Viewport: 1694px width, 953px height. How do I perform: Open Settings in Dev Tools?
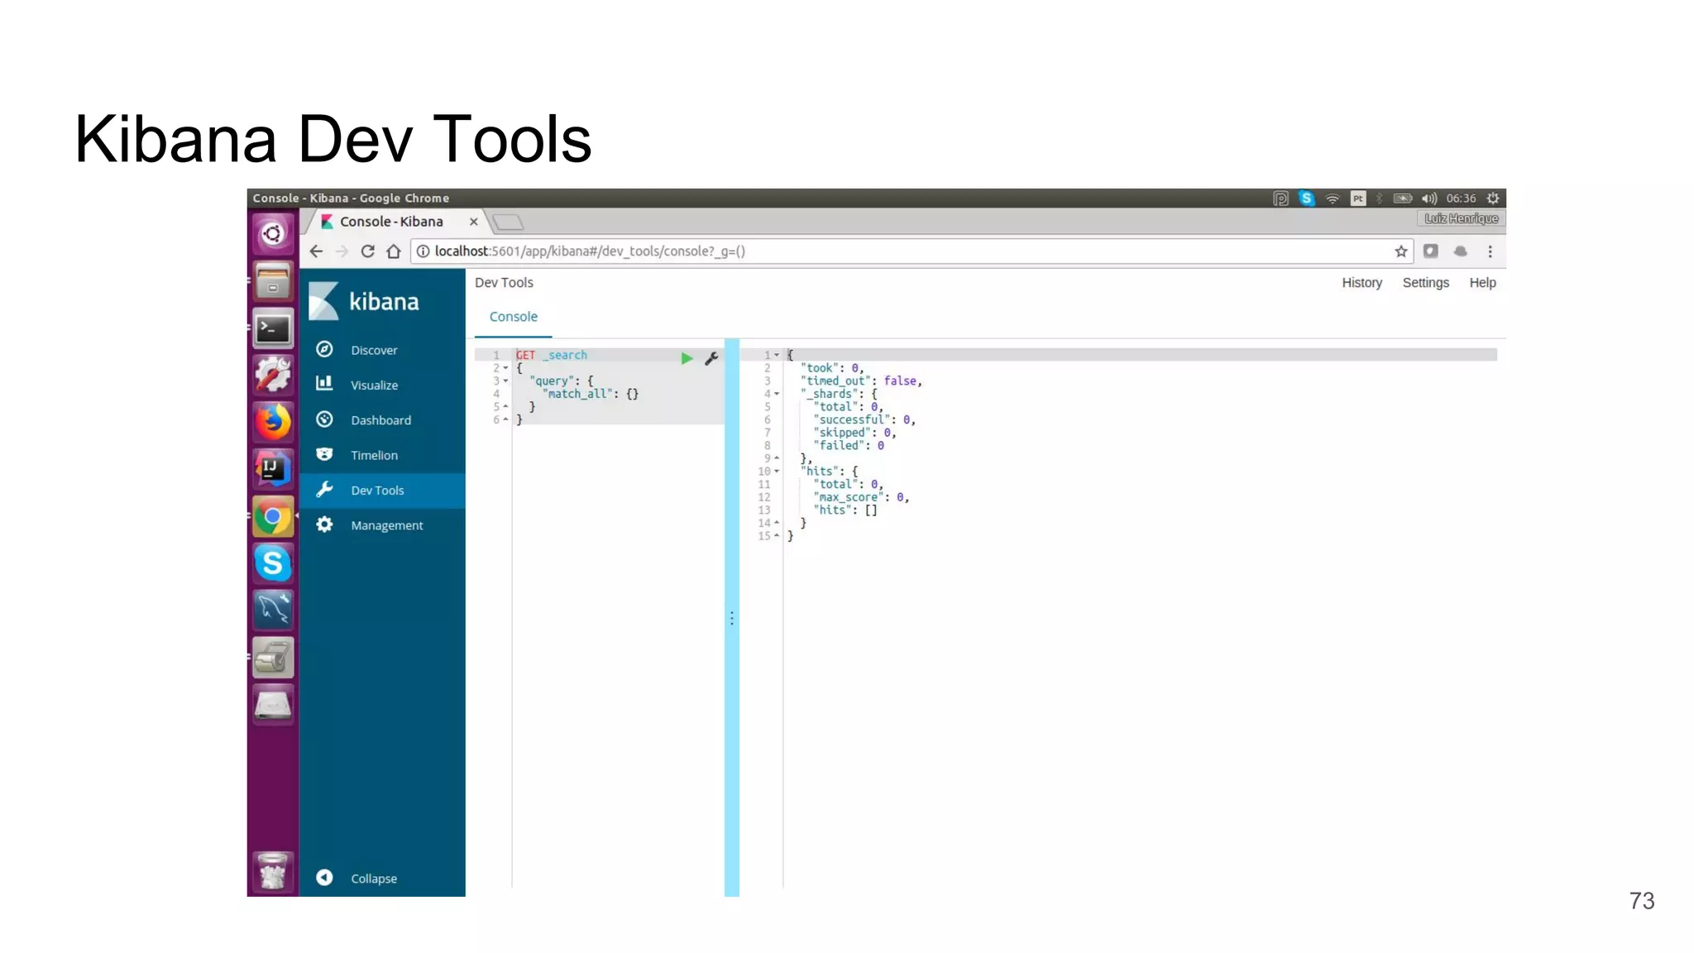pos(1426,283)
